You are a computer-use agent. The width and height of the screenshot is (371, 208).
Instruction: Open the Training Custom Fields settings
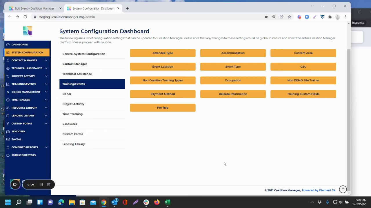coord(303,94)
